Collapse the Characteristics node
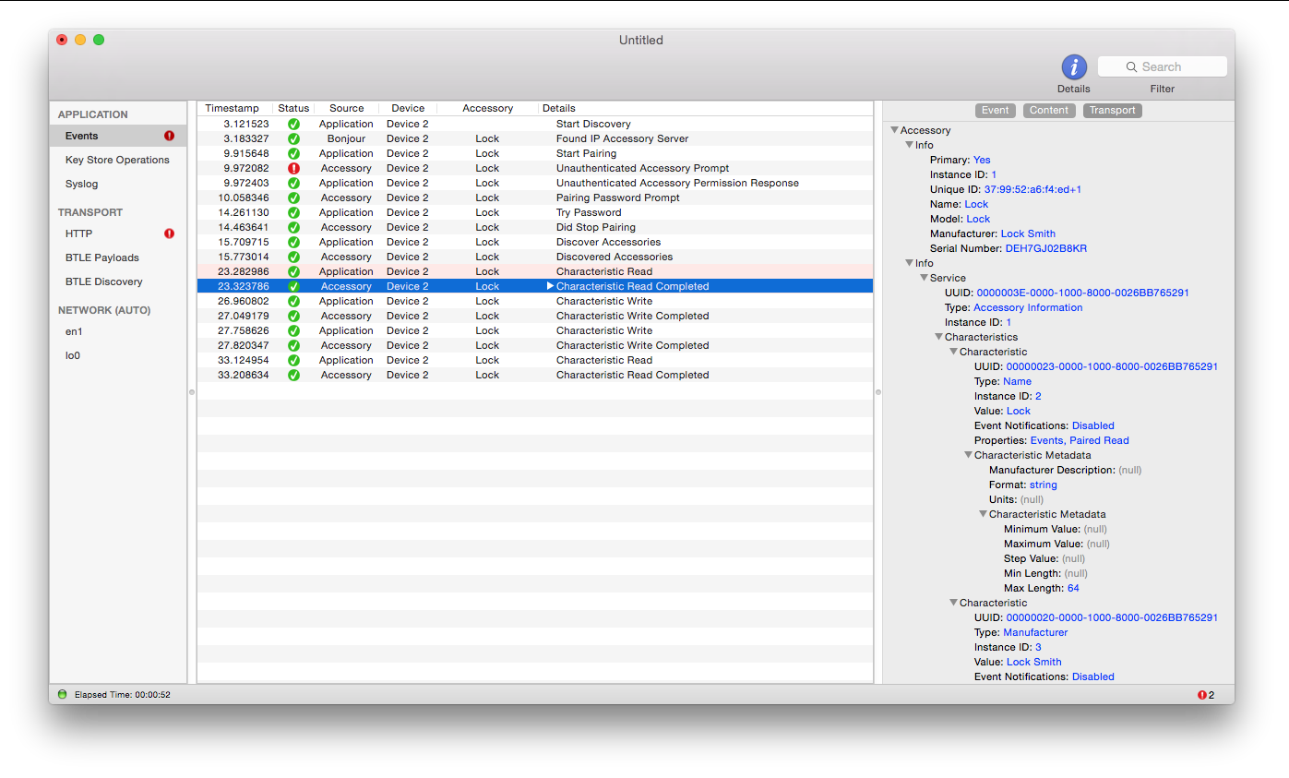 pos(938,337)
